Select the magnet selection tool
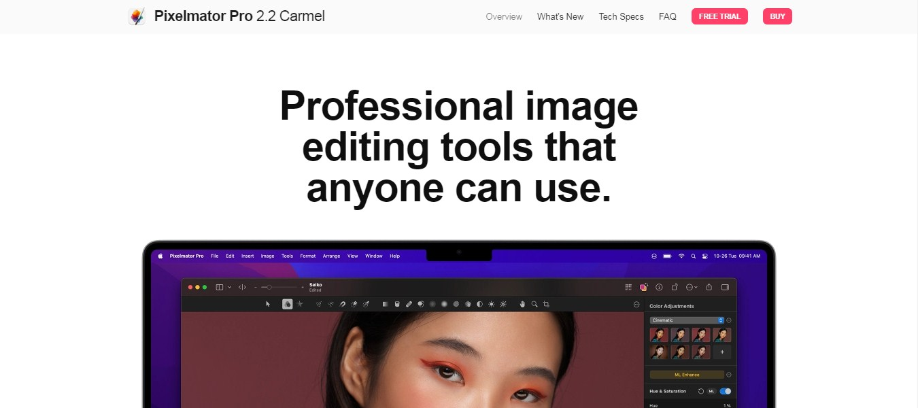This screenshot has width=918, height=408. click(343, 304)
